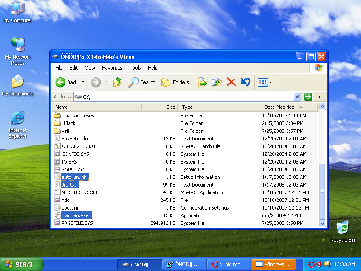Select the virii folder icon
The height and width of the screenshot is (271, 361).
(x=57, y=131)
